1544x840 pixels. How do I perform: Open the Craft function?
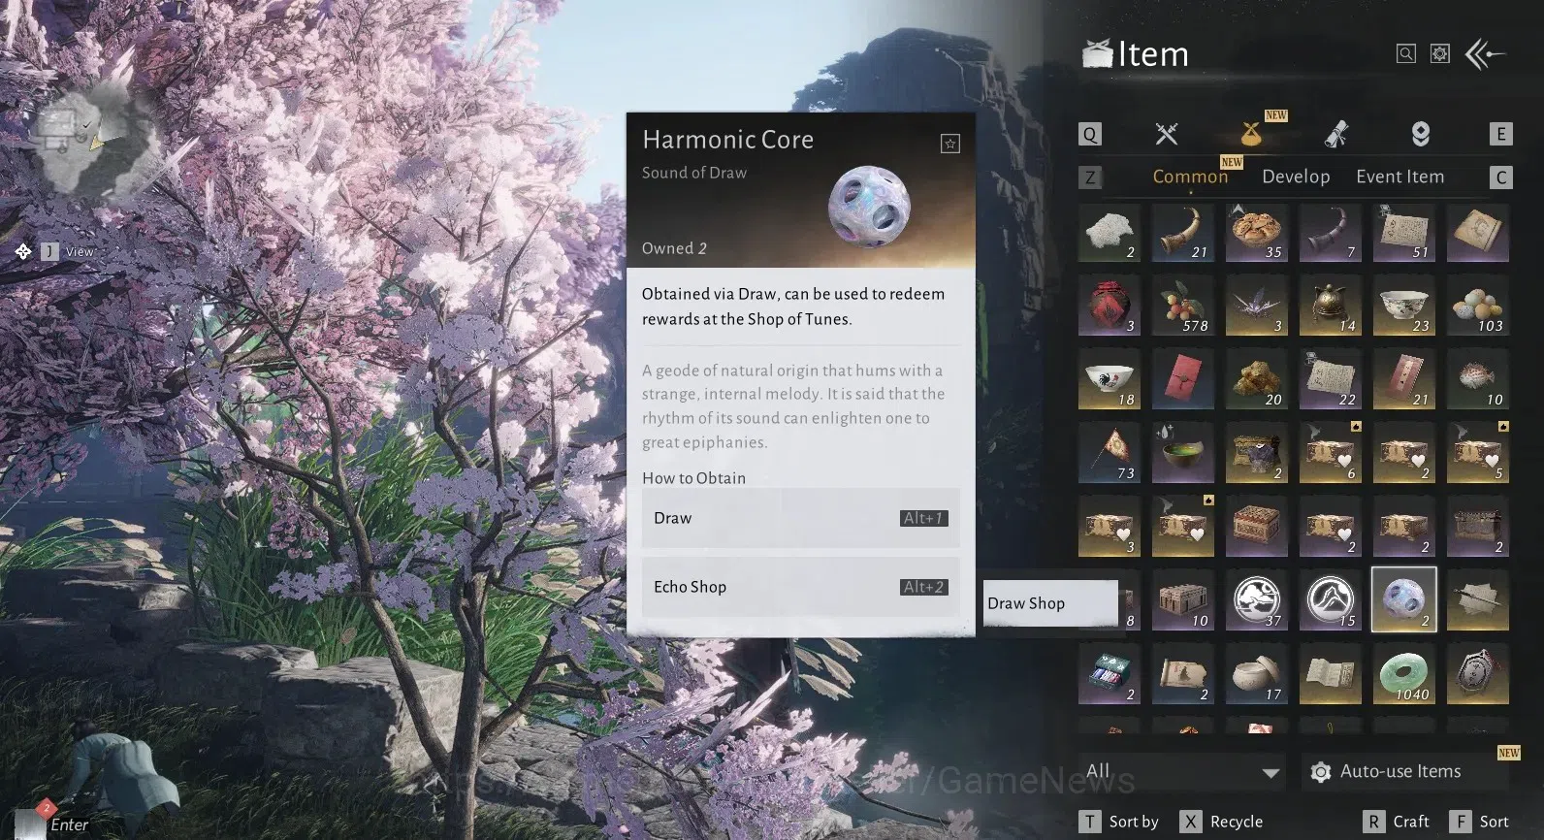[x=1397, y=822]
